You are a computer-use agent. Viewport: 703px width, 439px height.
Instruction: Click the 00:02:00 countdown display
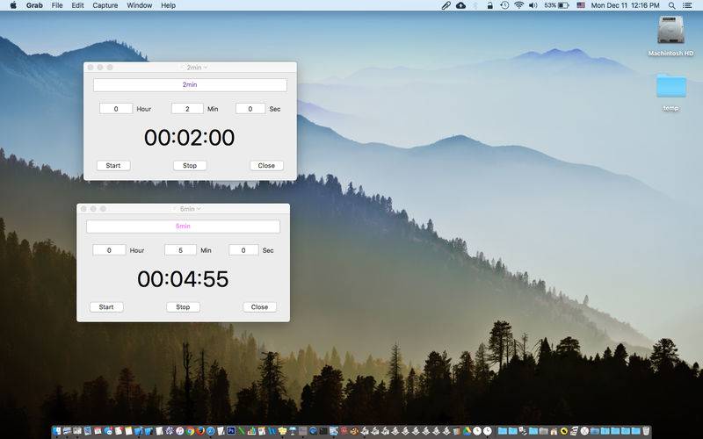pos(190,138)
